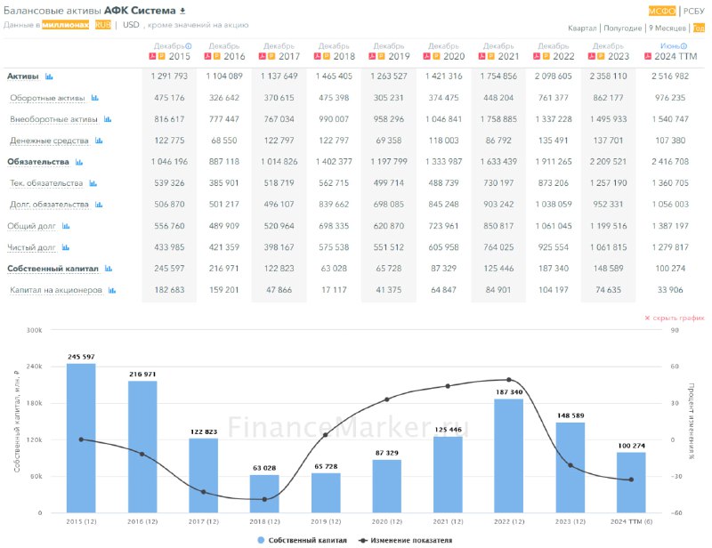The width and height of the screenshot is (712, 548).
Task: Open the chart icon next to Обязательства
Action: [x=79, y=162]
